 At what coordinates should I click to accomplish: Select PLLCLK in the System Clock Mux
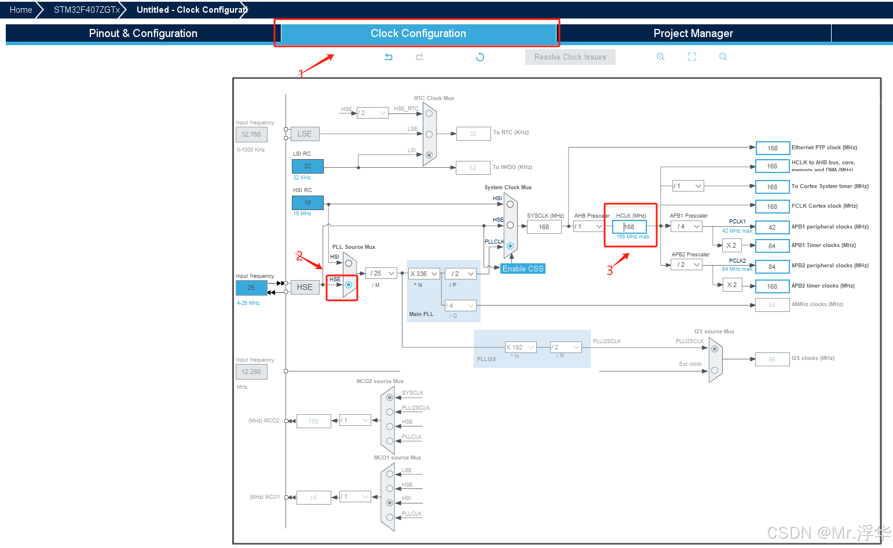tap(510, 246)
